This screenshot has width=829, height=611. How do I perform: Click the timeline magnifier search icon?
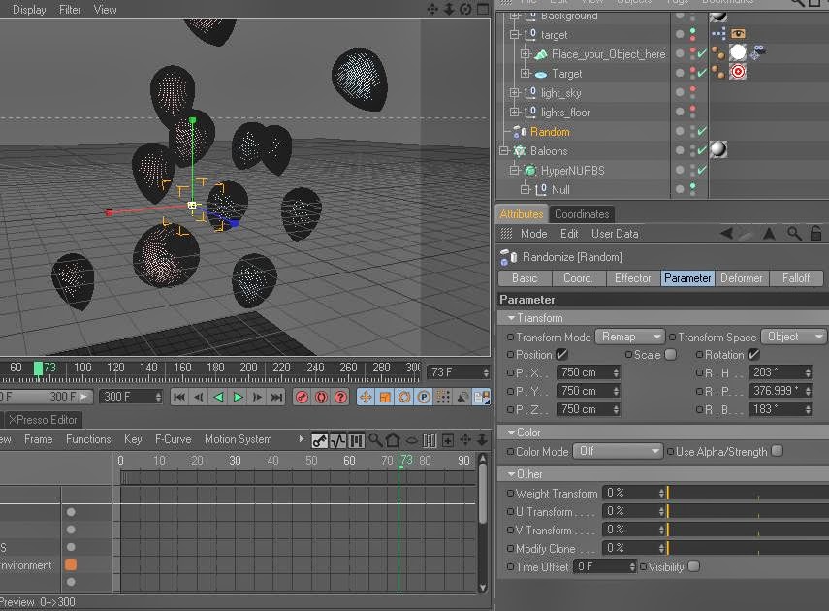pos(375,440)
